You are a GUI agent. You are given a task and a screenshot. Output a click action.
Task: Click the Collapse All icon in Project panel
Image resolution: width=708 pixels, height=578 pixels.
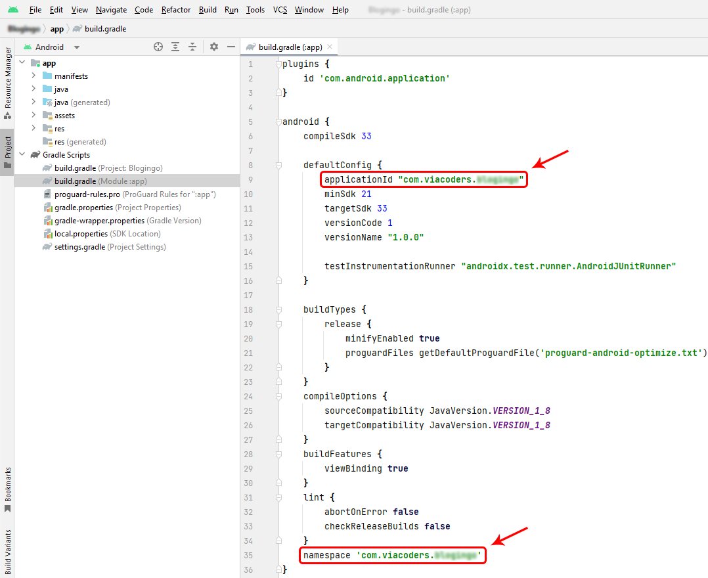tap(192, 47)
